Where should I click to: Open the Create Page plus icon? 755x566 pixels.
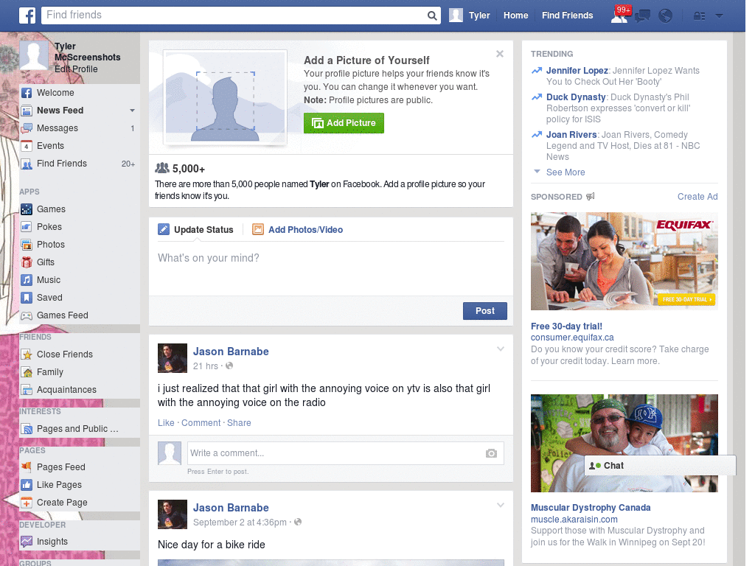27,503
